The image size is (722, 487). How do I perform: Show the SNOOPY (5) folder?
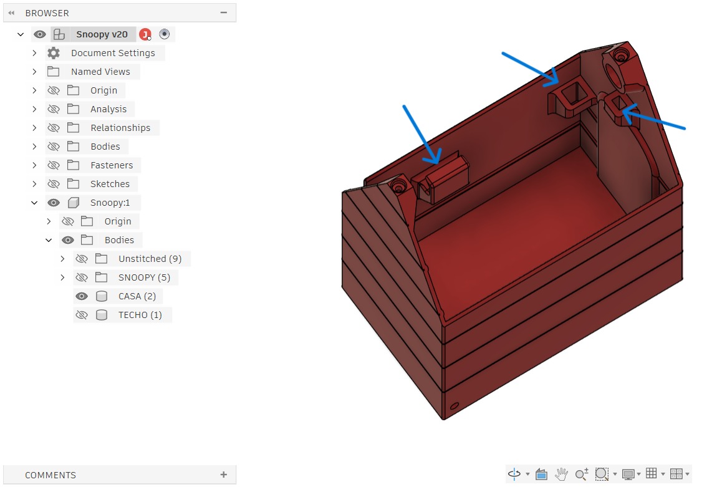tap(82, 277)
